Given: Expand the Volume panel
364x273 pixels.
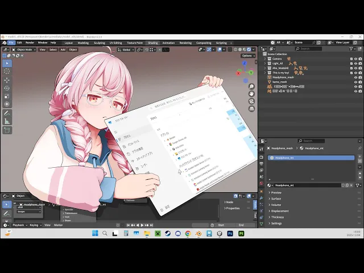Looking at the screenshot, I should (276, 205).
